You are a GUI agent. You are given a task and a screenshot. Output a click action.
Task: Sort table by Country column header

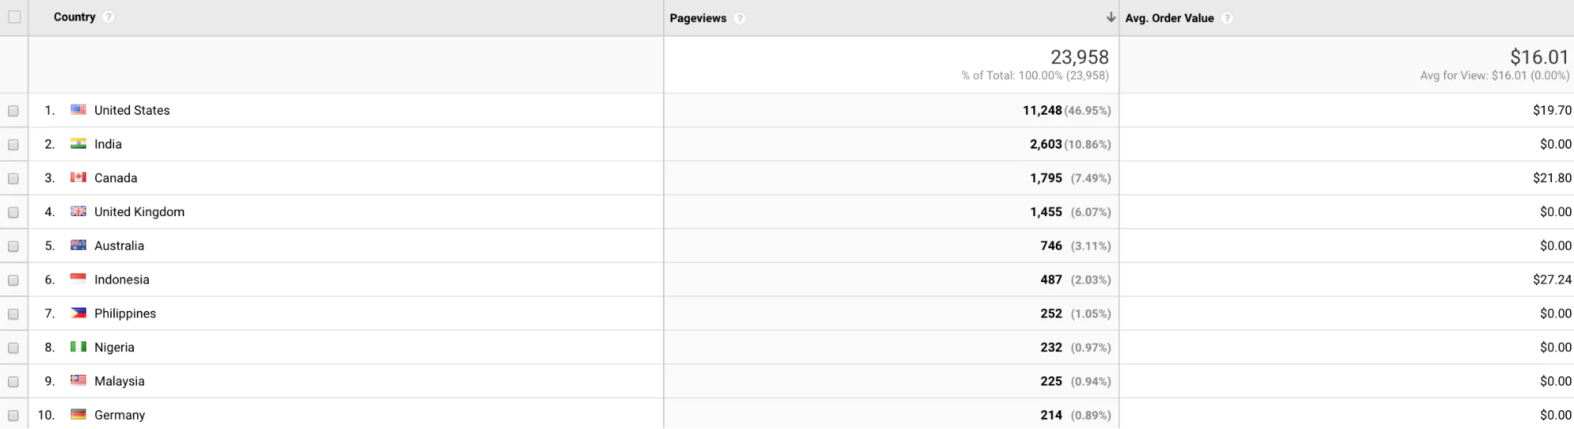point(74,17)
